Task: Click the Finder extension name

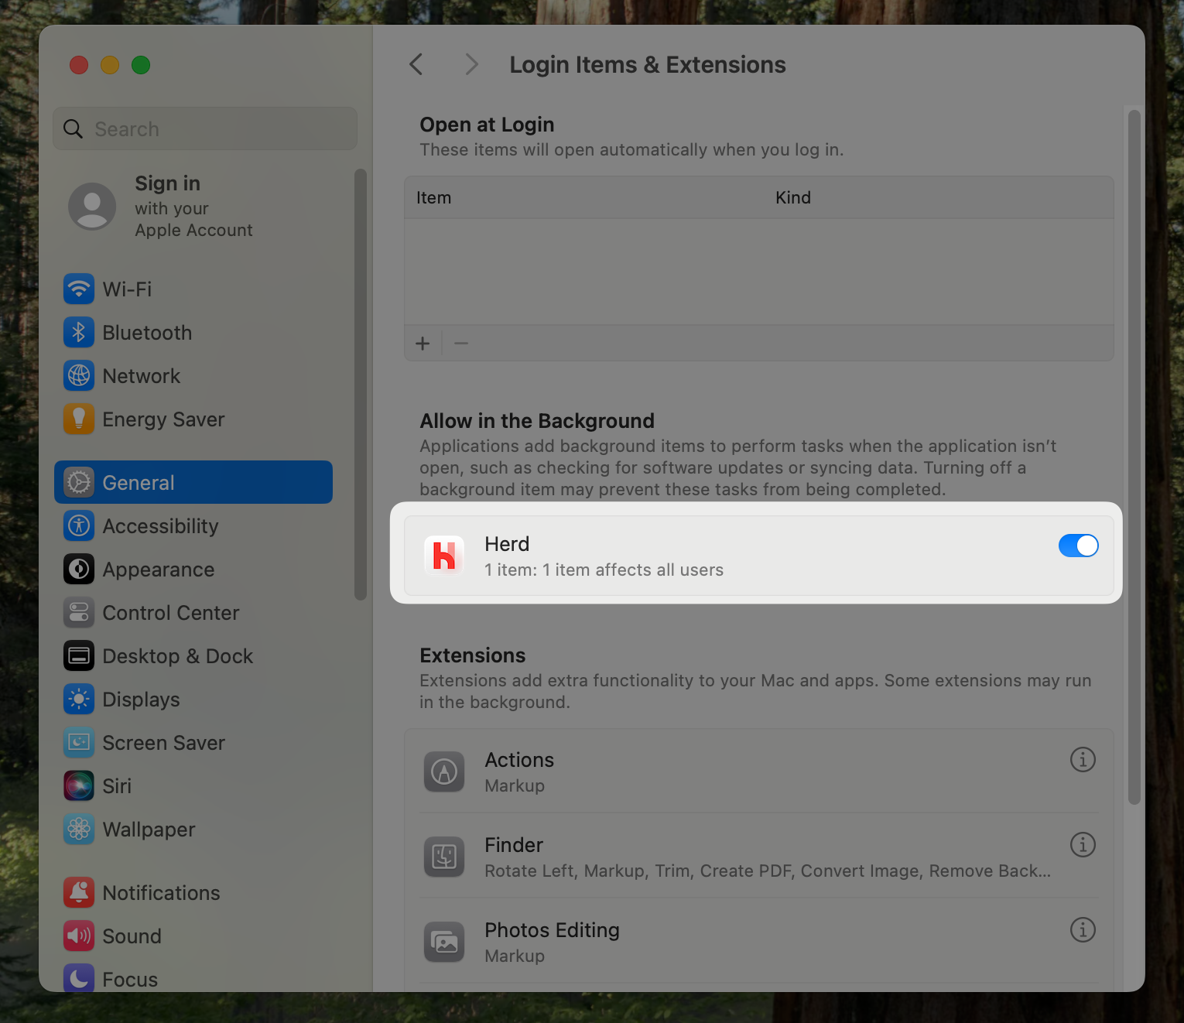Action: [x=514, y=845]
